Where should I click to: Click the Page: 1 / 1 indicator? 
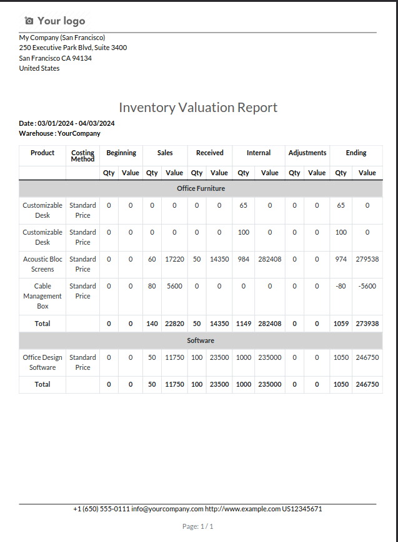click(x=198, y=526)
